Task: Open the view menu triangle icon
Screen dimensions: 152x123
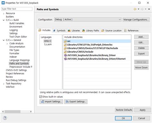Action: click(149, 9)
